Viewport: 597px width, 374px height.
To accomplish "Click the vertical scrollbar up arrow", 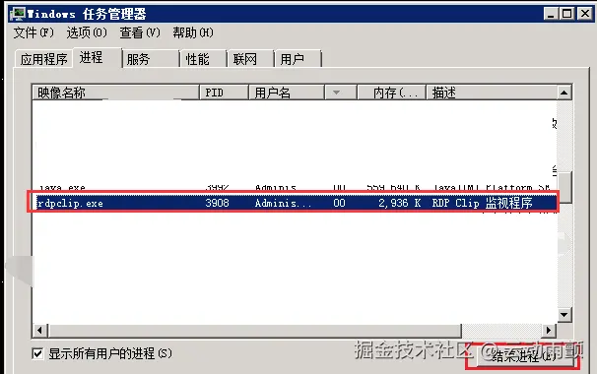I will [x=564, y=93].
